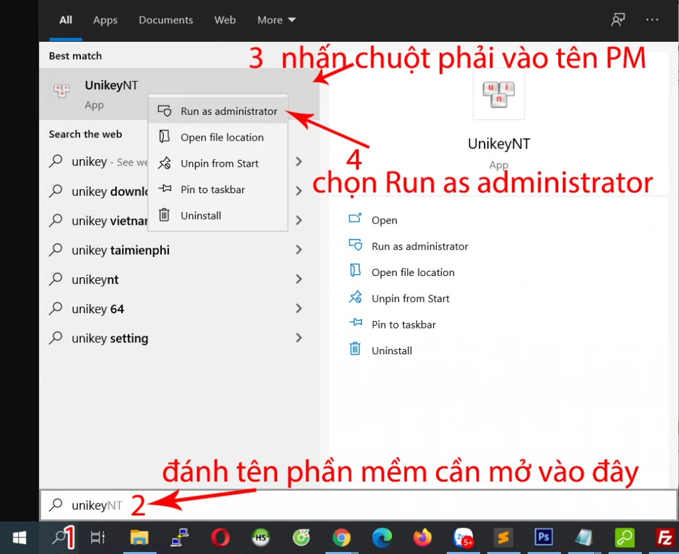Click the right-pane shield Run as administrator icon
The height and width of the screenshot is (554, 679).
pos(355,245)
